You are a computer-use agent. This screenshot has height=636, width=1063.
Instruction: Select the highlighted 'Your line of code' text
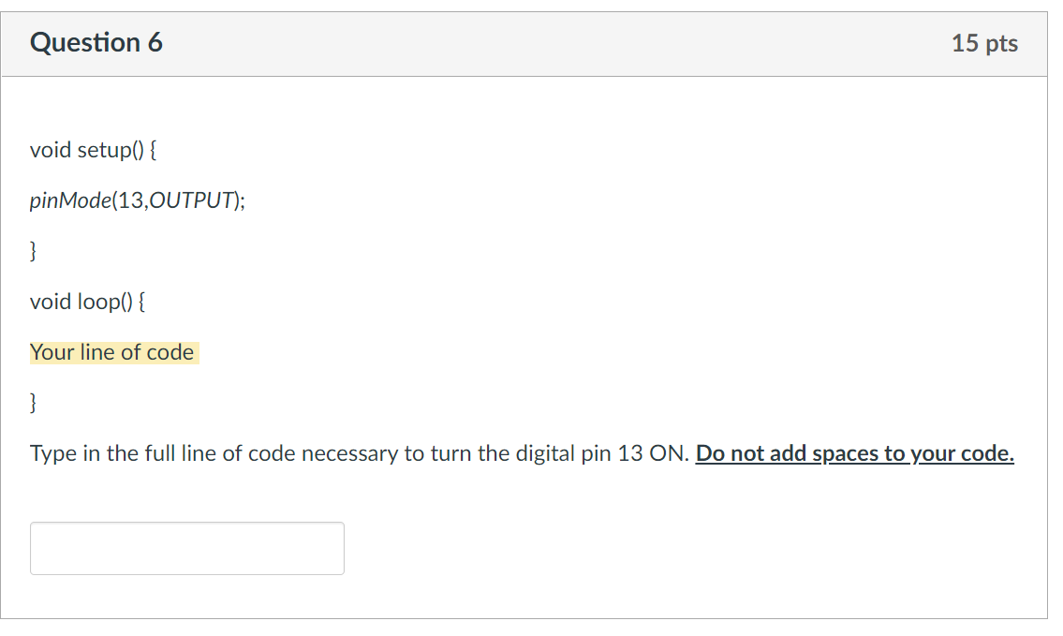point(112,352)
